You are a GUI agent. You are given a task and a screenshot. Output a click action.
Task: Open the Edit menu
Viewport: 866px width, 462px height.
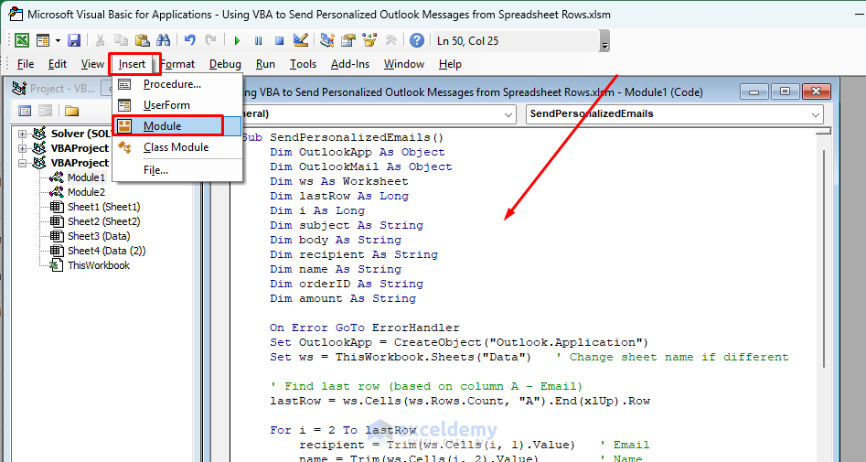(58, 64)
